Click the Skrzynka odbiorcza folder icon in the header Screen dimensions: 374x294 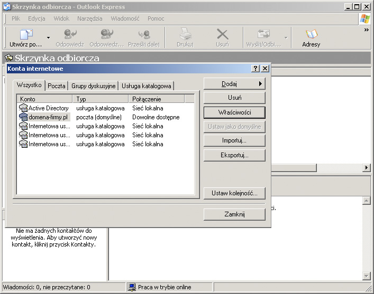tap(9, 58)
